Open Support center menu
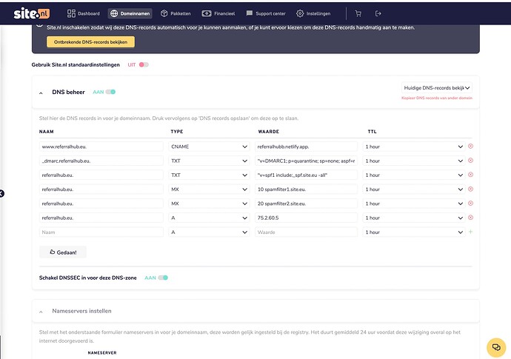 click(x=266, y=13)
